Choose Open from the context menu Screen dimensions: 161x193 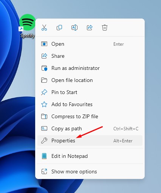[x=90, y=44]
